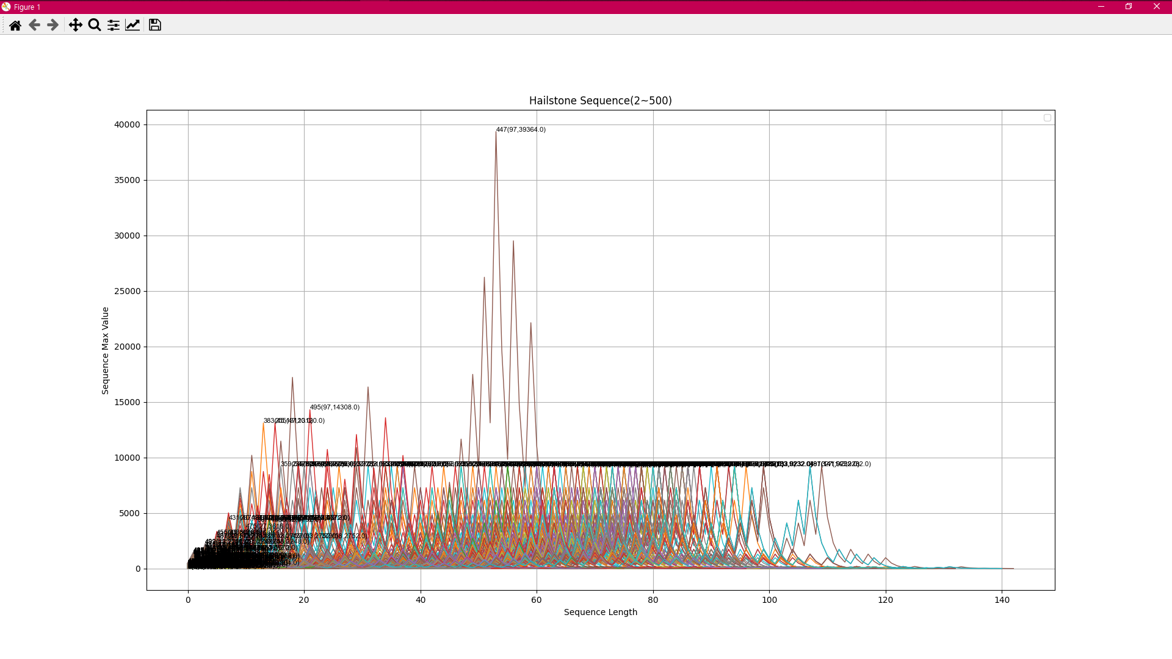
Task: Close the Figure 1 window
Action: point(1157,7)
